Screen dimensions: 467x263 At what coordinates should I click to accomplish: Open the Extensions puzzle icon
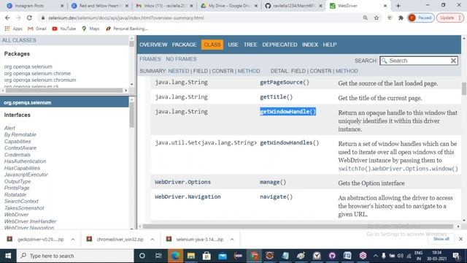coord(401,18)
